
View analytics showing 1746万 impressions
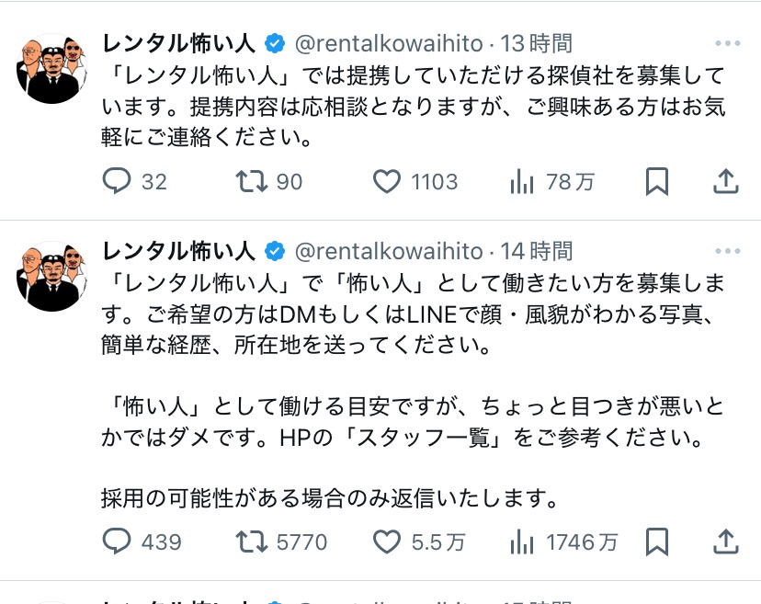click(522, 541)
